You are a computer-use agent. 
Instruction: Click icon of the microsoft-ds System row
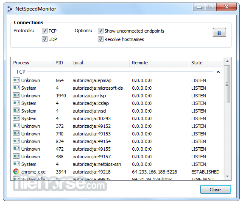click(16, 88)
